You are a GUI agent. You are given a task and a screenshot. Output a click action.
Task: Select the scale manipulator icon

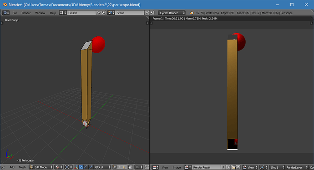pyautogui.click(x=91, y=167)
